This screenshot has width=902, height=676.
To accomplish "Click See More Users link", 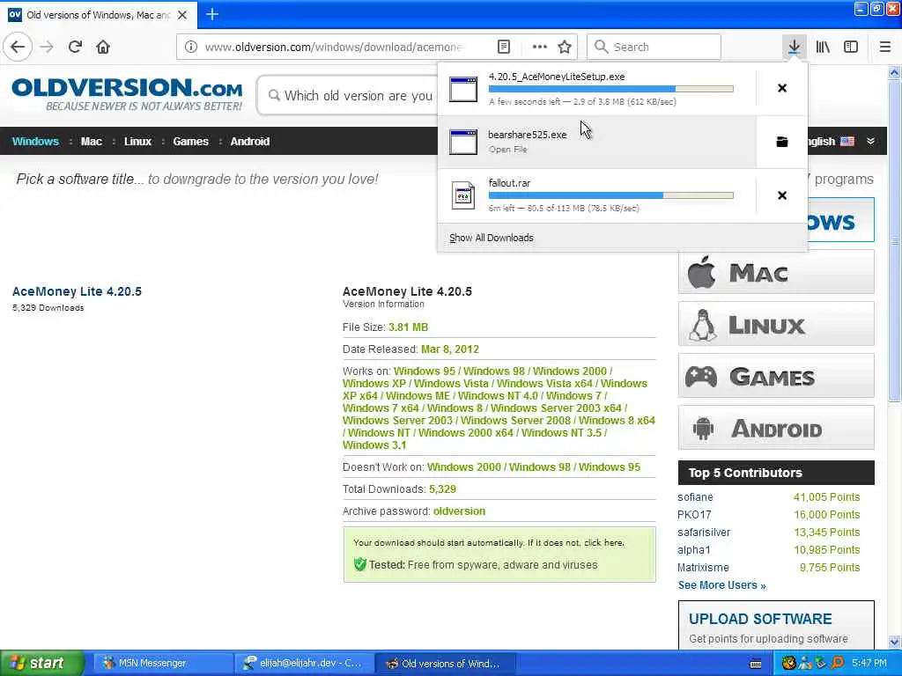I will point(721,585).
